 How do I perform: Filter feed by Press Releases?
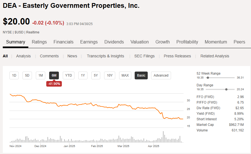pos(177,56)
